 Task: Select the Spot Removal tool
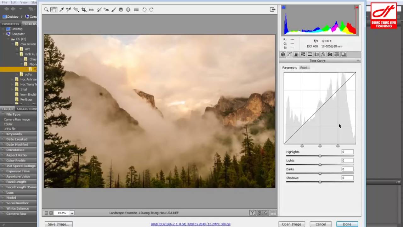99,10
